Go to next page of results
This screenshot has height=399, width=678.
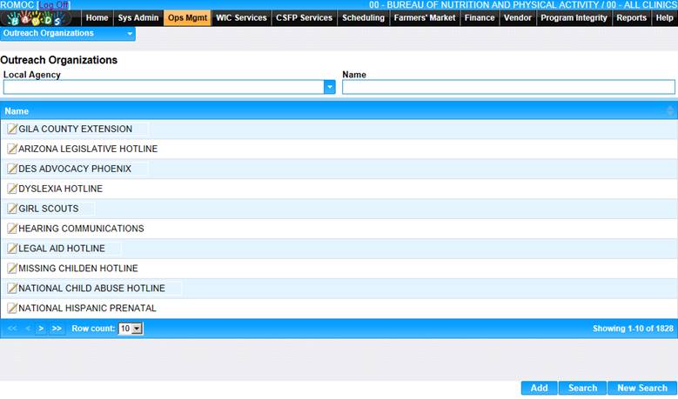click(x=41, y=329)
